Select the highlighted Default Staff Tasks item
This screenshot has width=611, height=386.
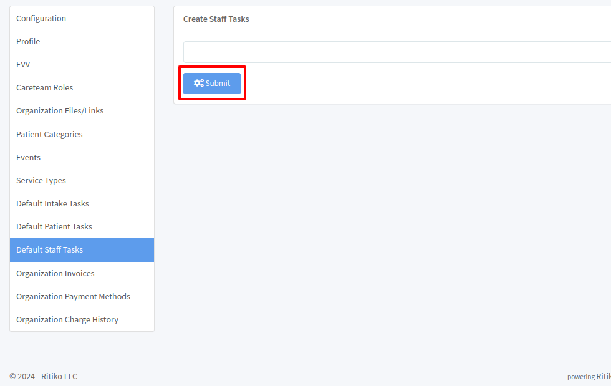[x=50, y=250]
